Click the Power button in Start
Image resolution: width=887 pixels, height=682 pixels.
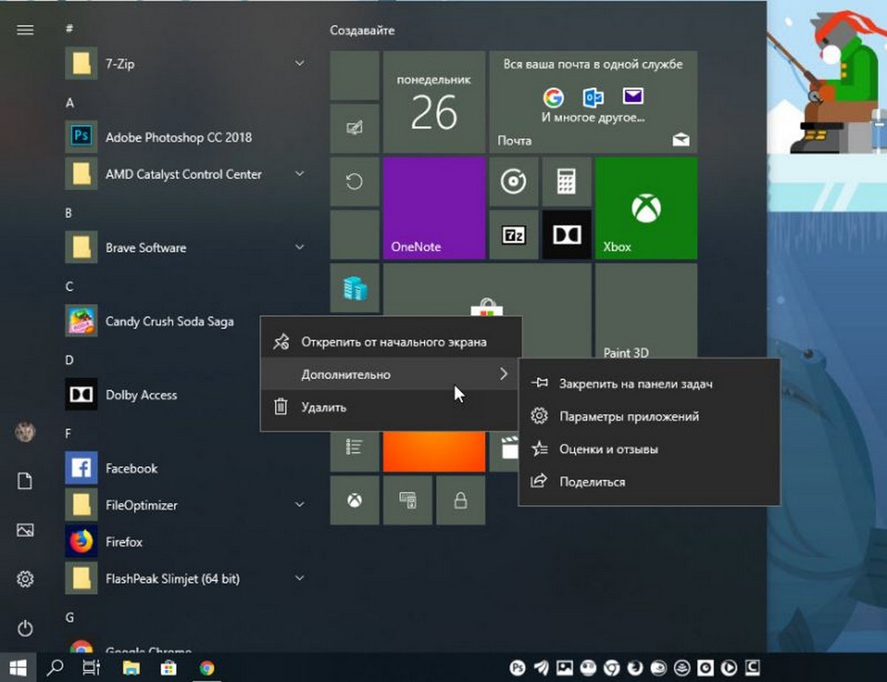click(x=25, y=629)
